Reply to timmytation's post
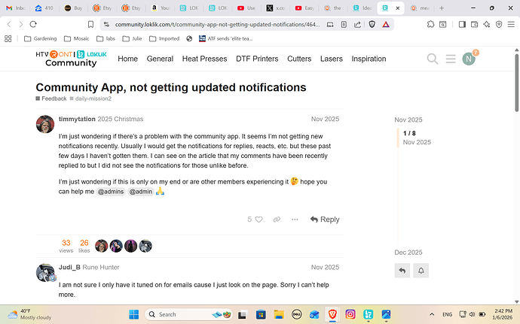 point(325,220)
